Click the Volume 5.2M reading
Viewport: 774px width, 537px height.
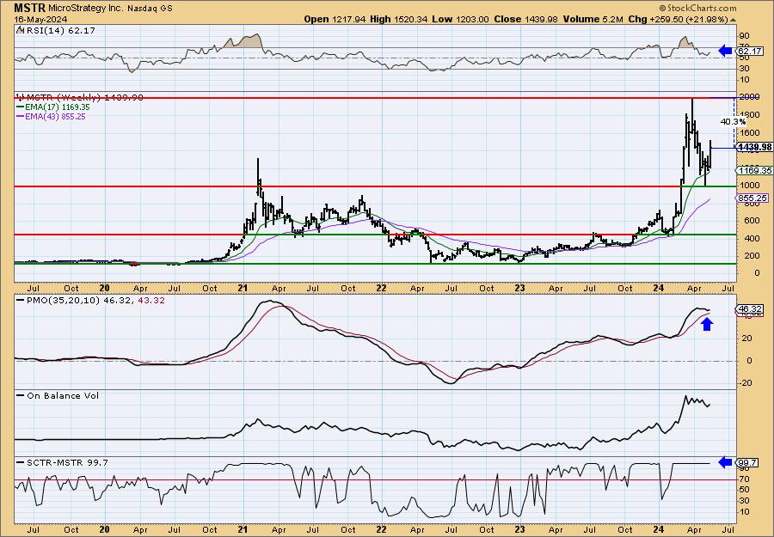(x=593, y=19)
